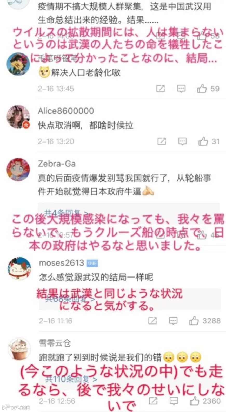The width and height of the screenshot is (226, 412).
Task: Like moses2613's comment with 3288 likes
Action: tap(194, 321)
